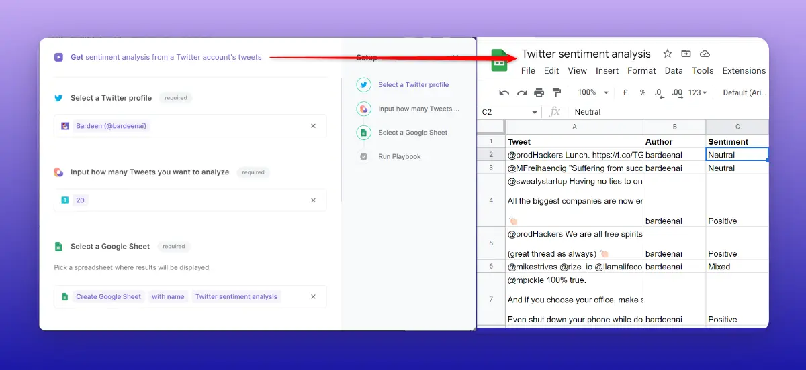806x370 pixels.
Task: Open the File menu
Action: pos(529,70)
